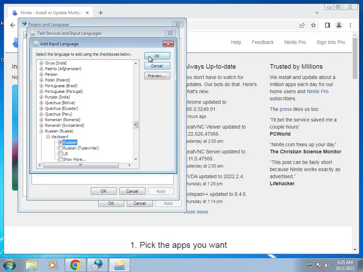Open Feedback in Ninite header
363x272 pixels.
(263, 42)
